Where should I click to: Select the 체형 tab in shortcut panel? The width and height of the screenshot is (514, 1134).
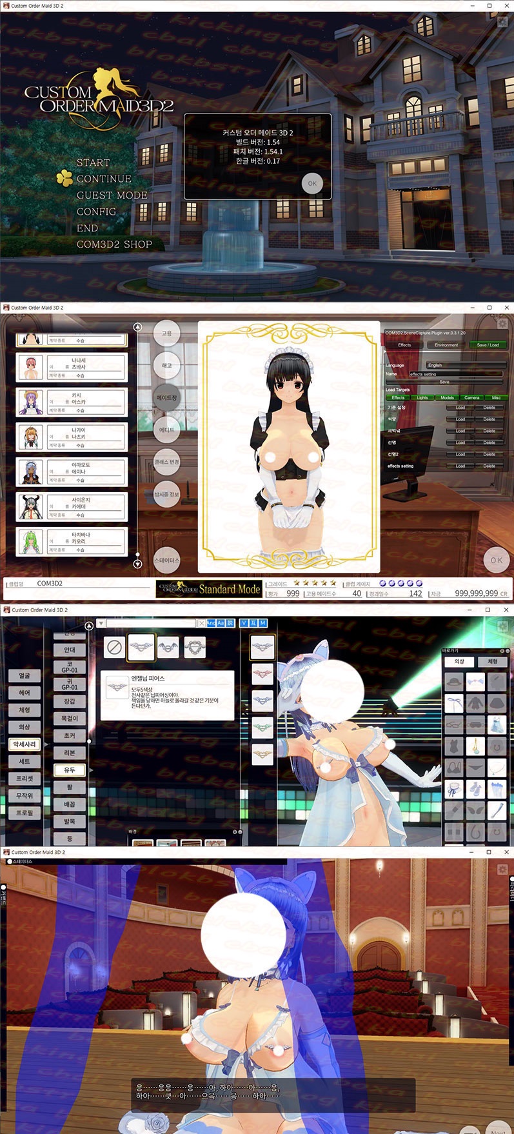492,661
